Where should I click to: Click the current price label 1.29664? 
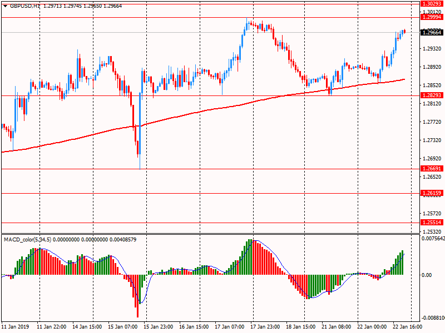432,33
